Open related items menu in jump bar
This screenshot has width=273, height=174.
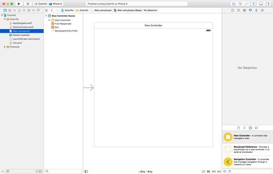[x=46, y=10]
